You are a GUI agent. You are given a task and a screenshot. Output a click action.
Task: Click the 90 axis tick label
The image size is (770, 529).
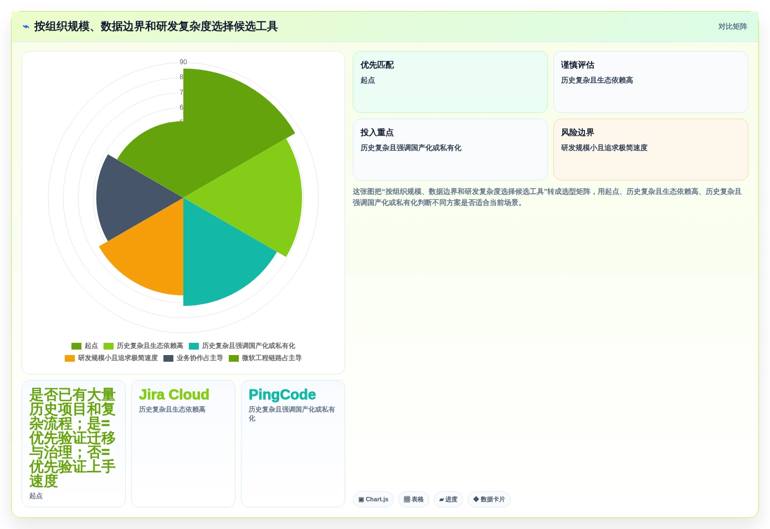[x=183, y=62]
